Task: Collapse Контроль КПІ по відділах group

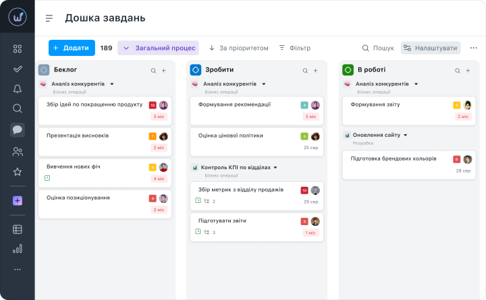Action: [x=275, y=167]
